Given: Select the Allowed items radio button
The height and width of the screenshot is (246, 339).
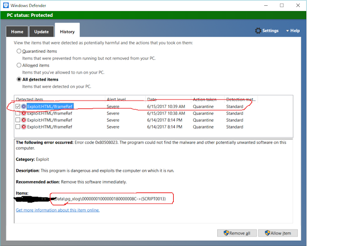Looking at the screenshot, I should 19,65.
